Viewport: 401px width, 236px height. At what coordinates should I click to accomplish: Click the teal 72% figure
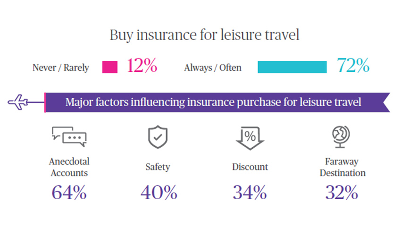353,66
